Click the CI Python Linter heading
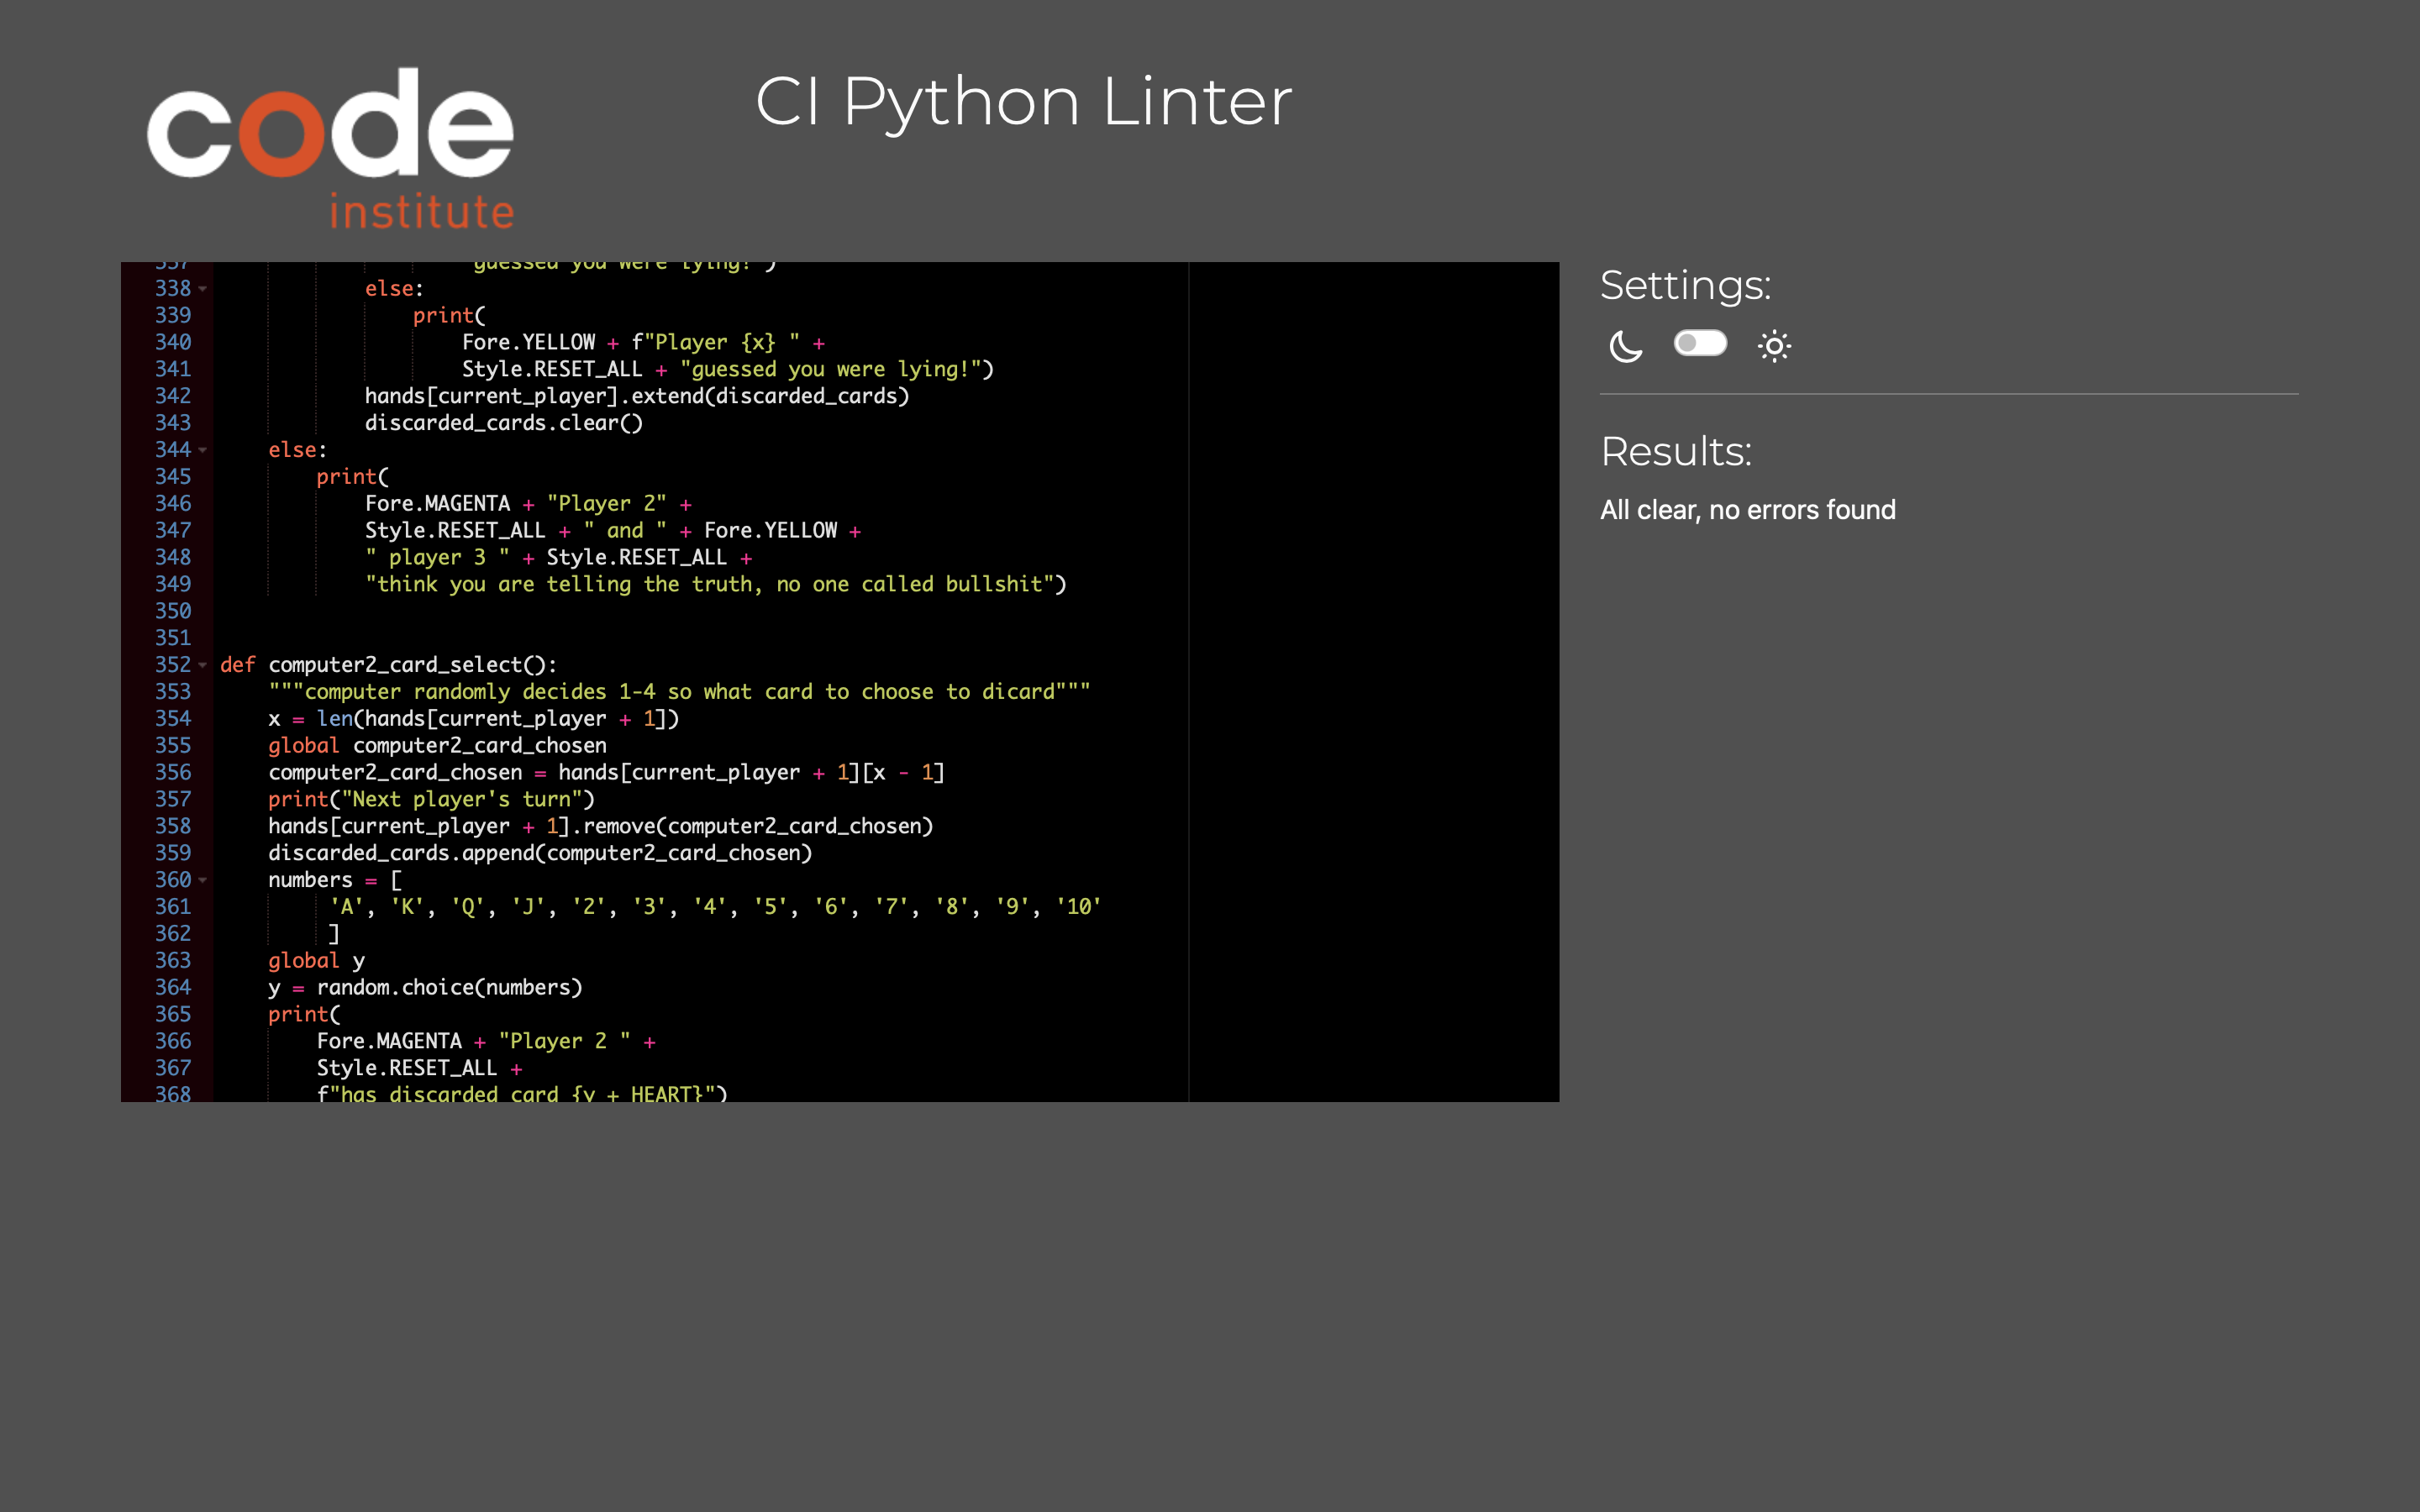2420x1512 pixels. pos(1023,102)
